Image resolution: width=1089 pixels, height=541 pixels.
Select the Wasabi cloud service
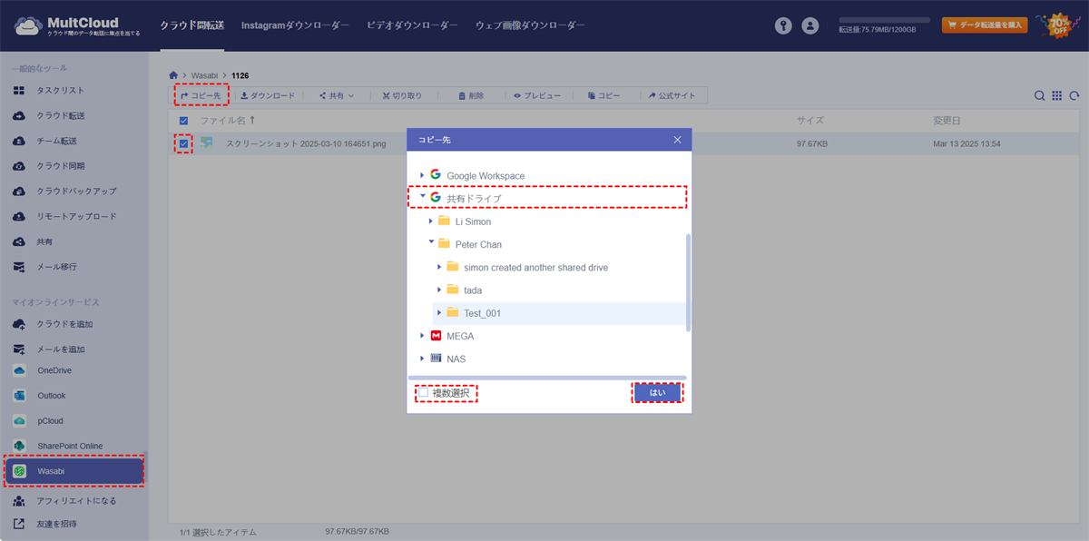click(x=74, y=471)
